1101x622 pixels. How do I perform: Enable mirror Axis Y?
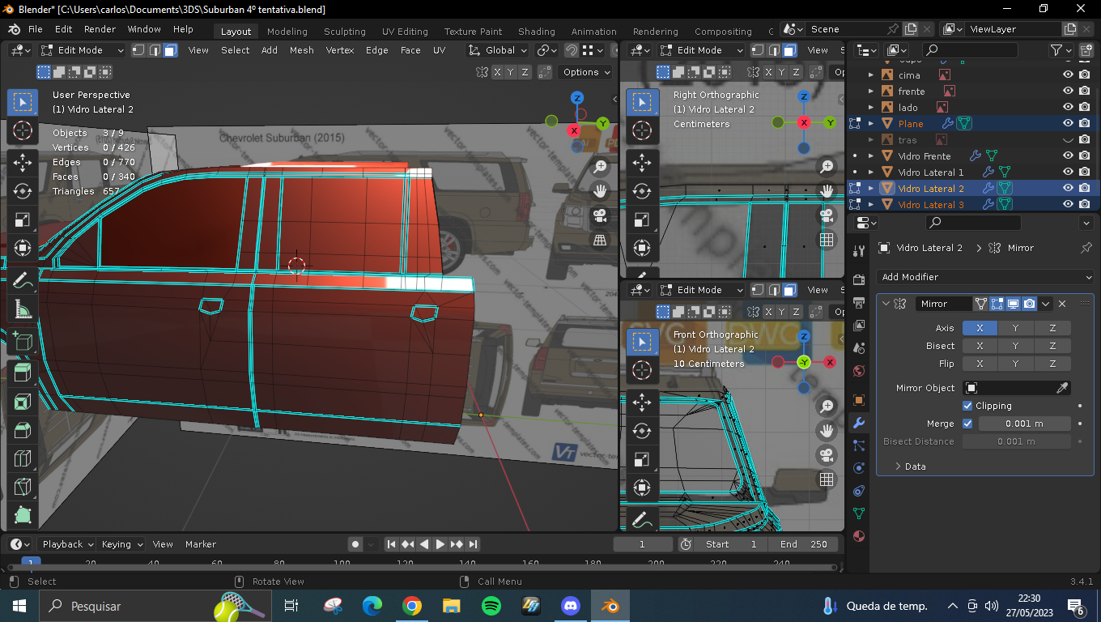tap(1016, 328)
